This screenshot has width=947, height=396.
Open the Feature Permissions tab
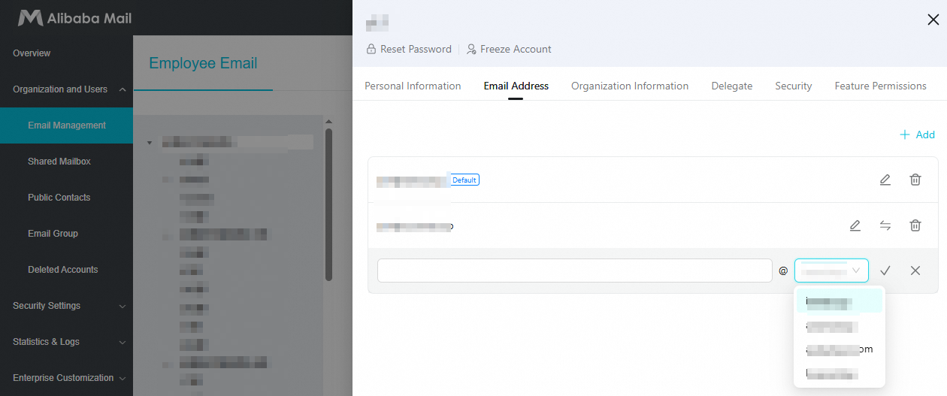click(x=880, y=86)
